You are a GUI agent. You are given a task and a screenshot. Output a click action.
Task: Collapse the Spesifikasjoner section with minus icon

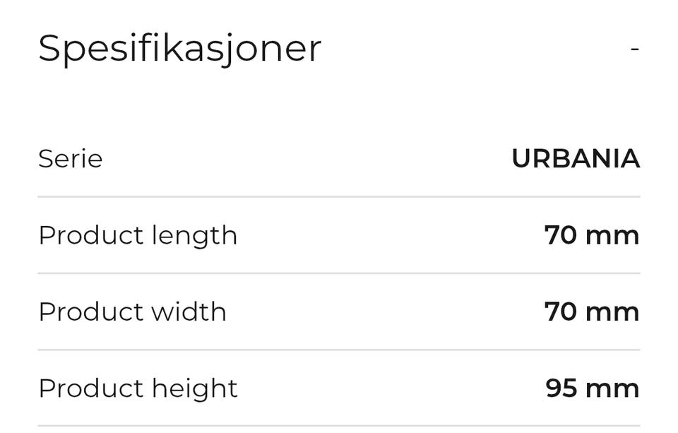pyautogui.click(x=634, y=49)
